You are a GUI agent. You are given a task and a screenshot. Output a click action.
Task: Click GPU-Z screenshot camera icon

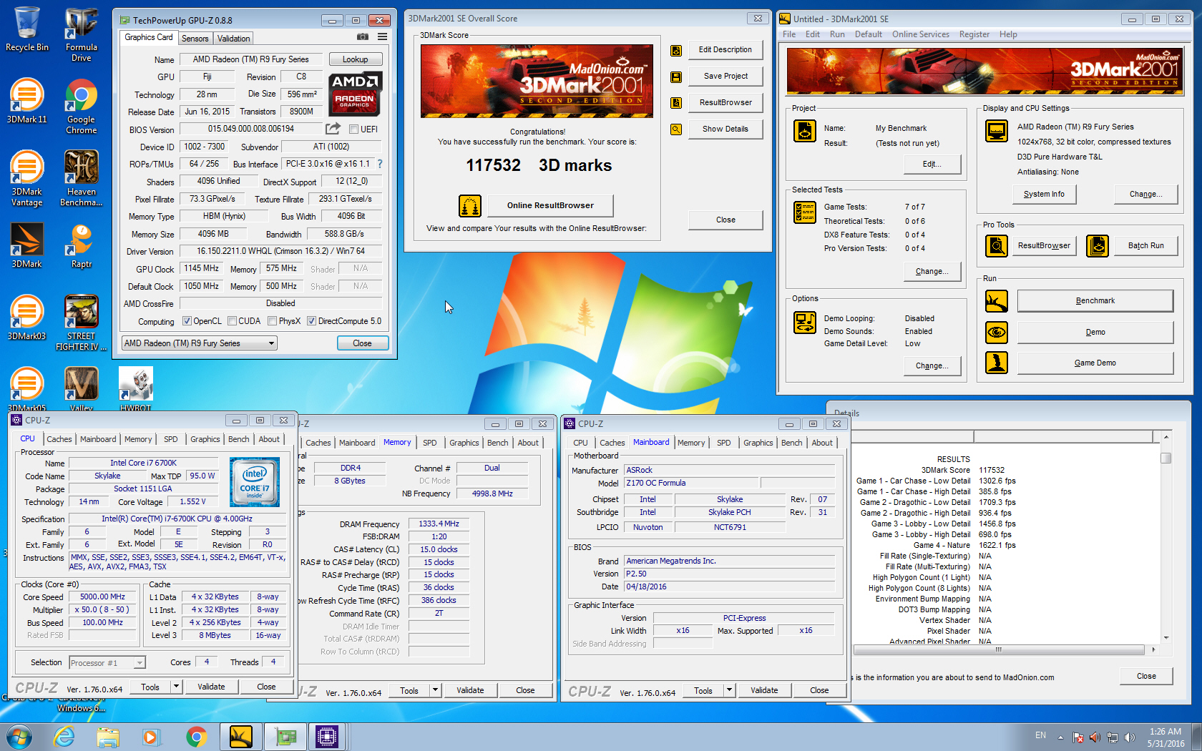(x=363, y=36)
